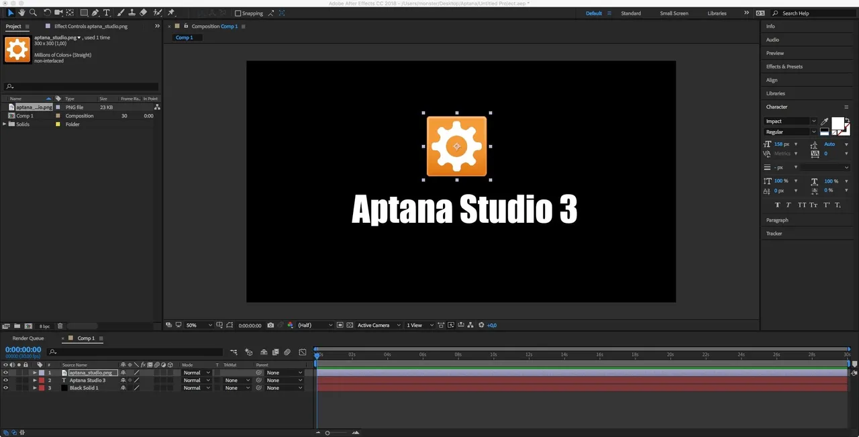The image size is (859, 437).
Task: Open the composition flowchart icon in the viewer
Action: click(472, 325)
